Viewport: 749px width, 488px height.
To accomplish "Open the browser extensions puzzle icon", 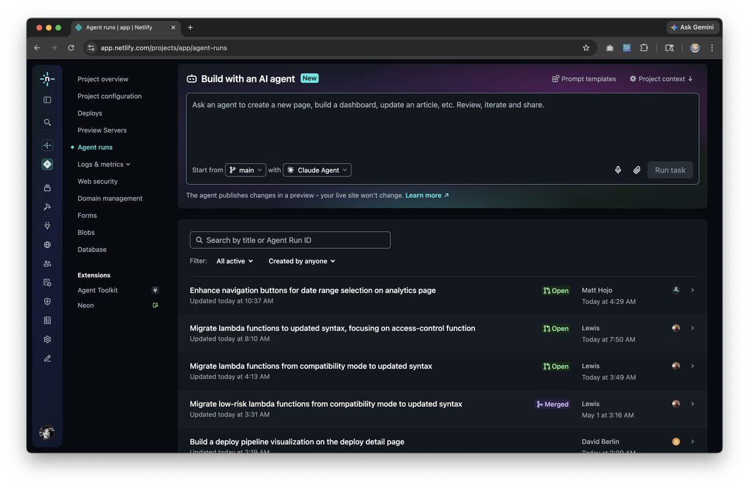I will (644, 47).
